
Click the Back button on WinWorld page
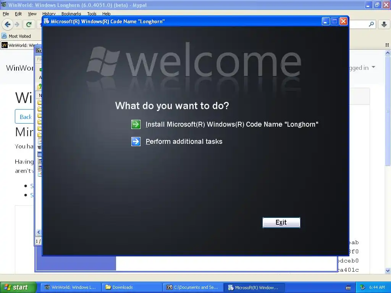tap(24, 117)
